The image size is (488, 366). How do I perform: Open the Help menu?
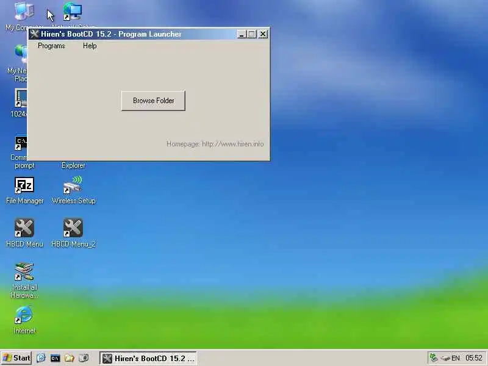(90, 46)
